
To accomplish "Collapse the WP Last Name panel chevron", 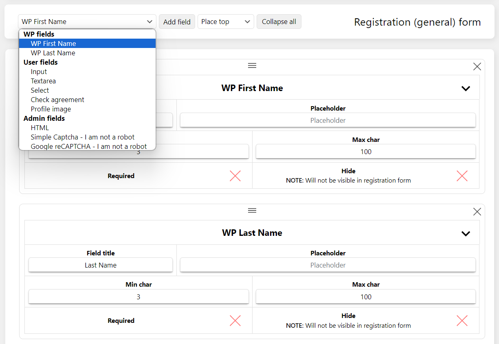I will 466,233.
